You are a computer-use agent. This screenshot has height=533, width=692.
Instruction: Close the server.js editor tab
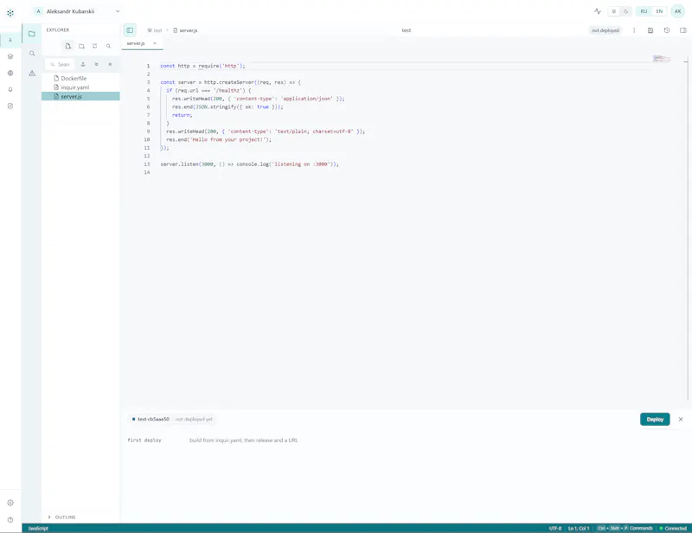point(155,43)
